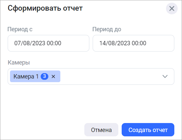Click the Период до date field
The height and width of the screenshot is (140, 182).
tap(133, 43)
